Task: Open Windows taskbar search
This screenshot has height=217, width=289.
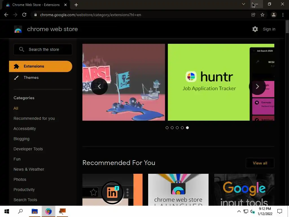Action: coord(20,211)
